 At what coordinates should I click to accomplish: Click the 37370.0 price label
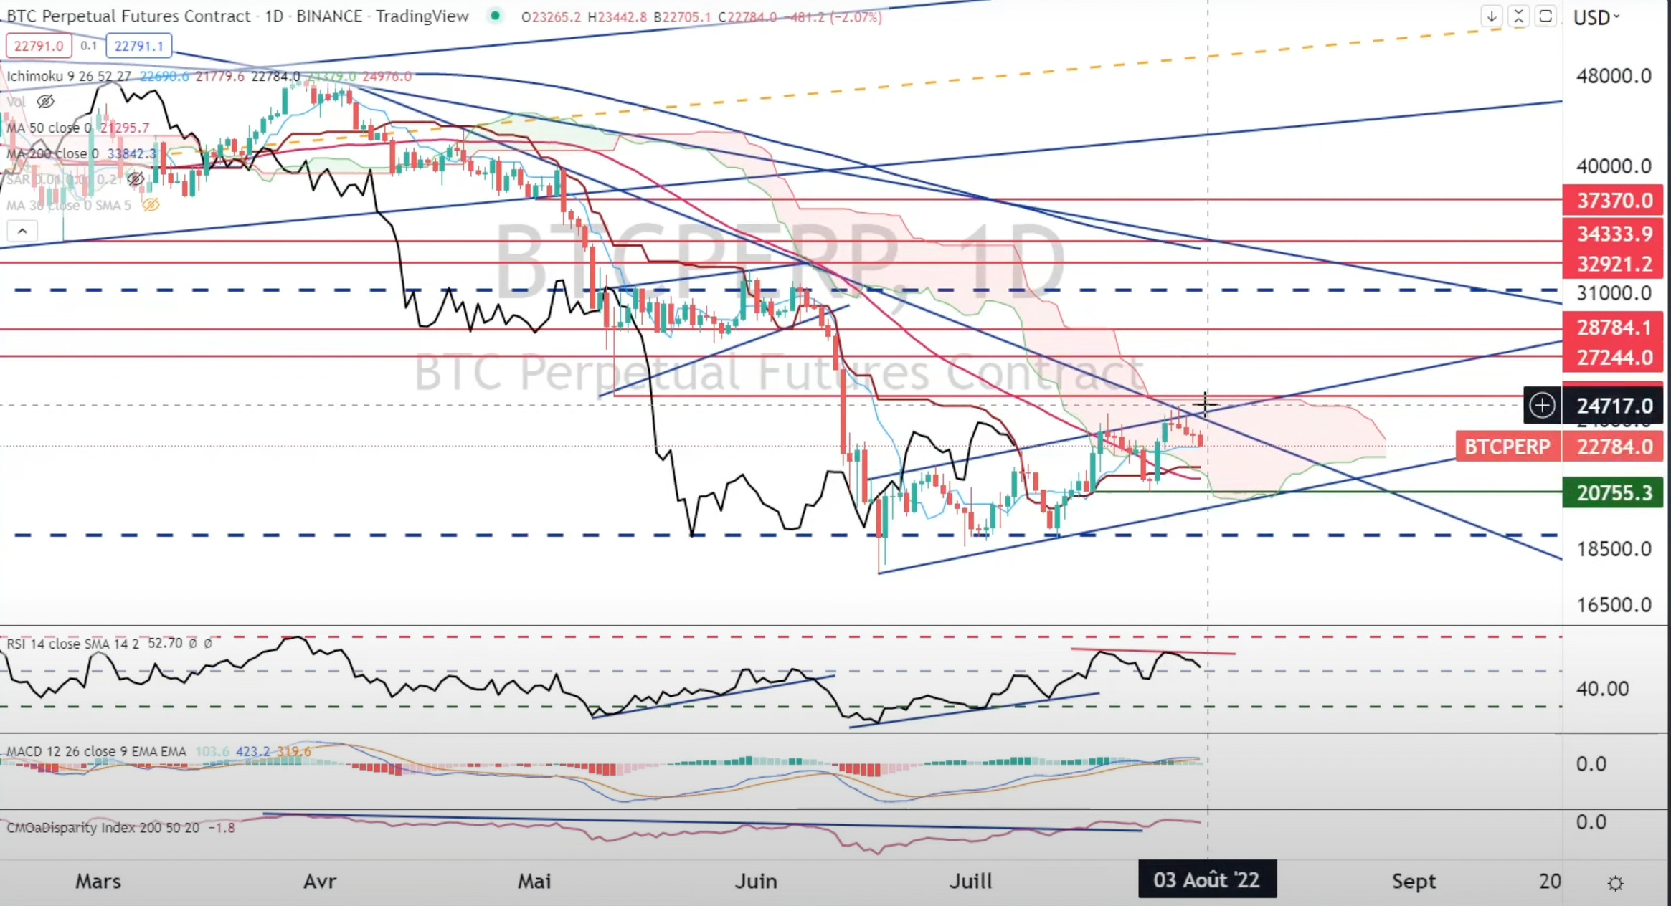pos(1613,200)
